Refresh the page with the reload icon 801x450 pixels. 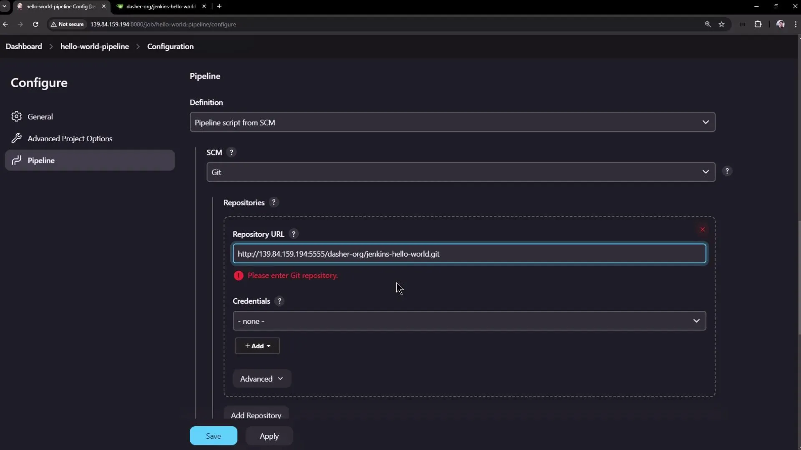pyautogui.click(x=35, y=24)
